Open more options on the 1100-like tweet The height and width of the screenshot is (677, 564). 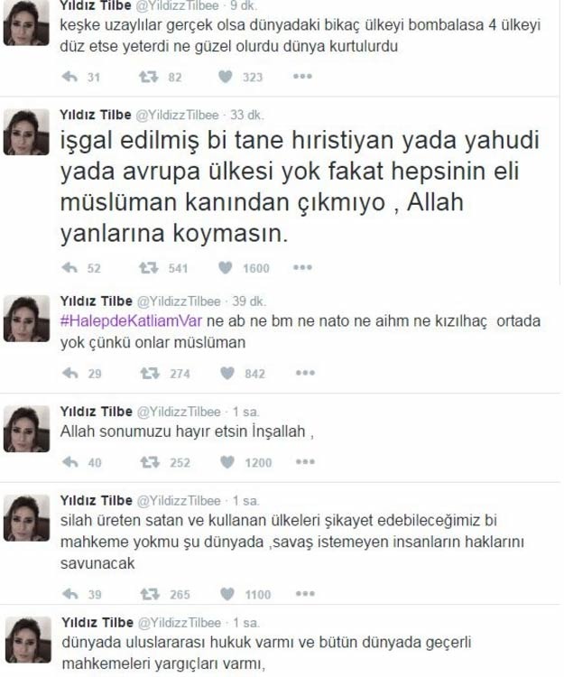coord(305,594)
